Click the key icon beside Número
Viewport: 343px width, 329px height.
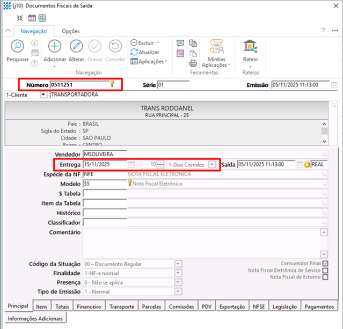[x=112, y=84]
